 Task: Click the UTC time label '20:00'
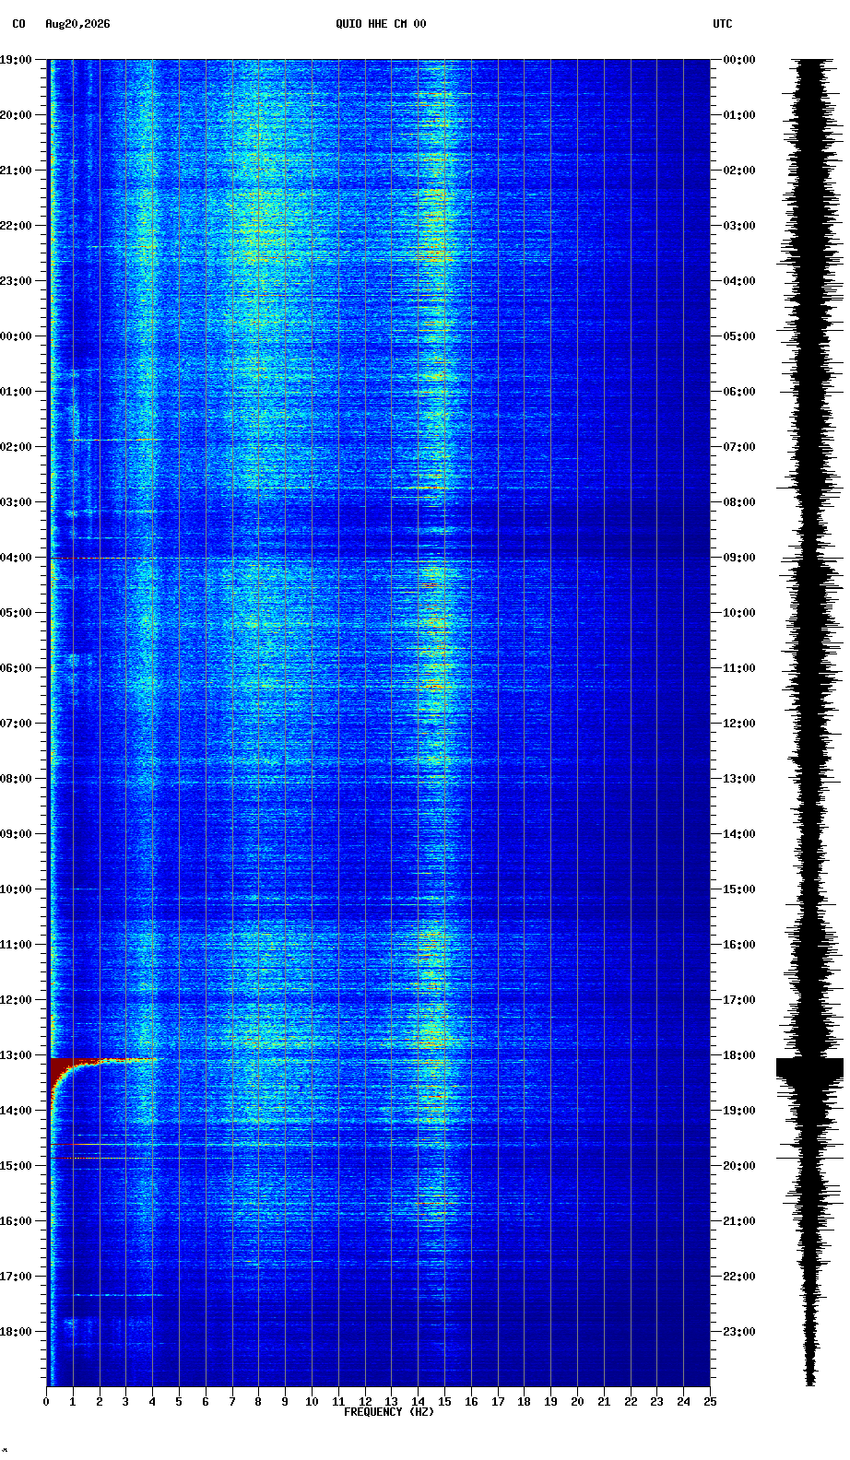click(739, 1166)
